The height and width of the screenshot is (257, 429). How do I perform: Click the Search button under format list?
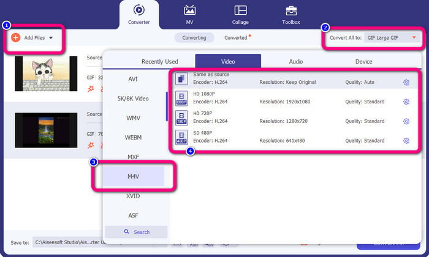click(137, 232)
